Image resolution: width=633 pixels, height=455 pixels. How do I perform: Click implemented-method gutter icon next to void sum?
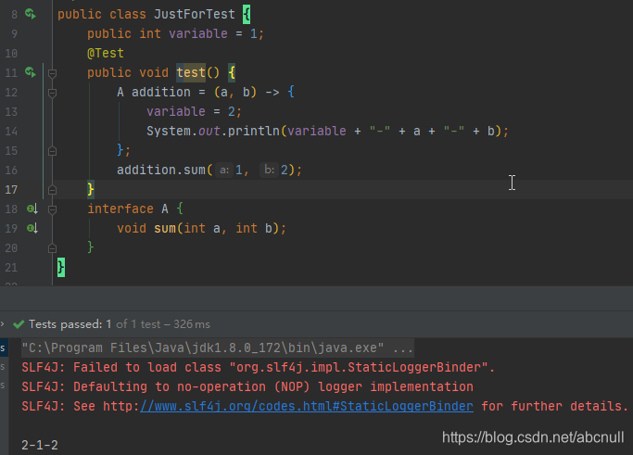[x=32, y=228]
